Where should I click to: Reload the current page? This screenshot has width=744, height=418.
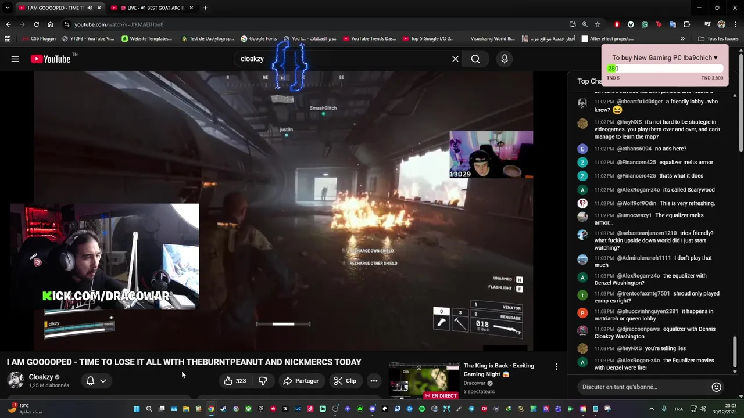click(x=36, y=24)
